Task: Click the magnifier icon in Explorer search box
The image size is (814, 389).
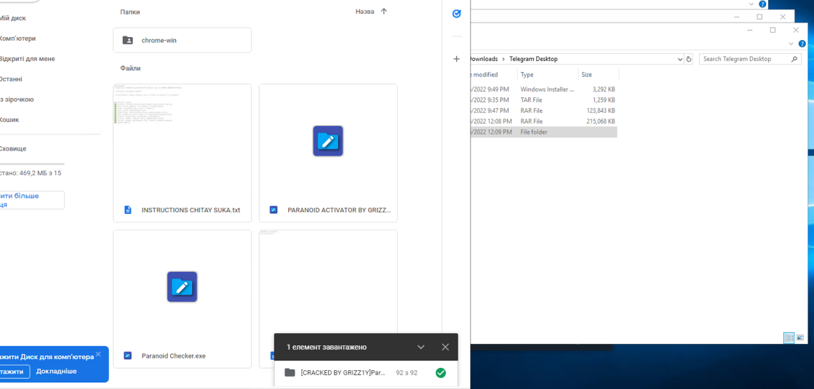Action: point(794,59)
